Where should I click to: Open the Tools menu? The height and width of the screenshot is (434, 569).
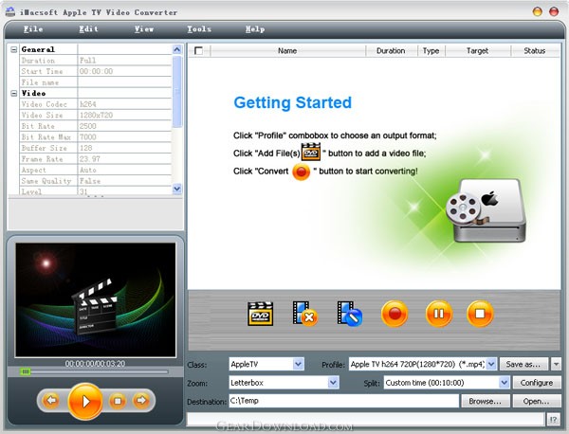(x=199, y=29)
